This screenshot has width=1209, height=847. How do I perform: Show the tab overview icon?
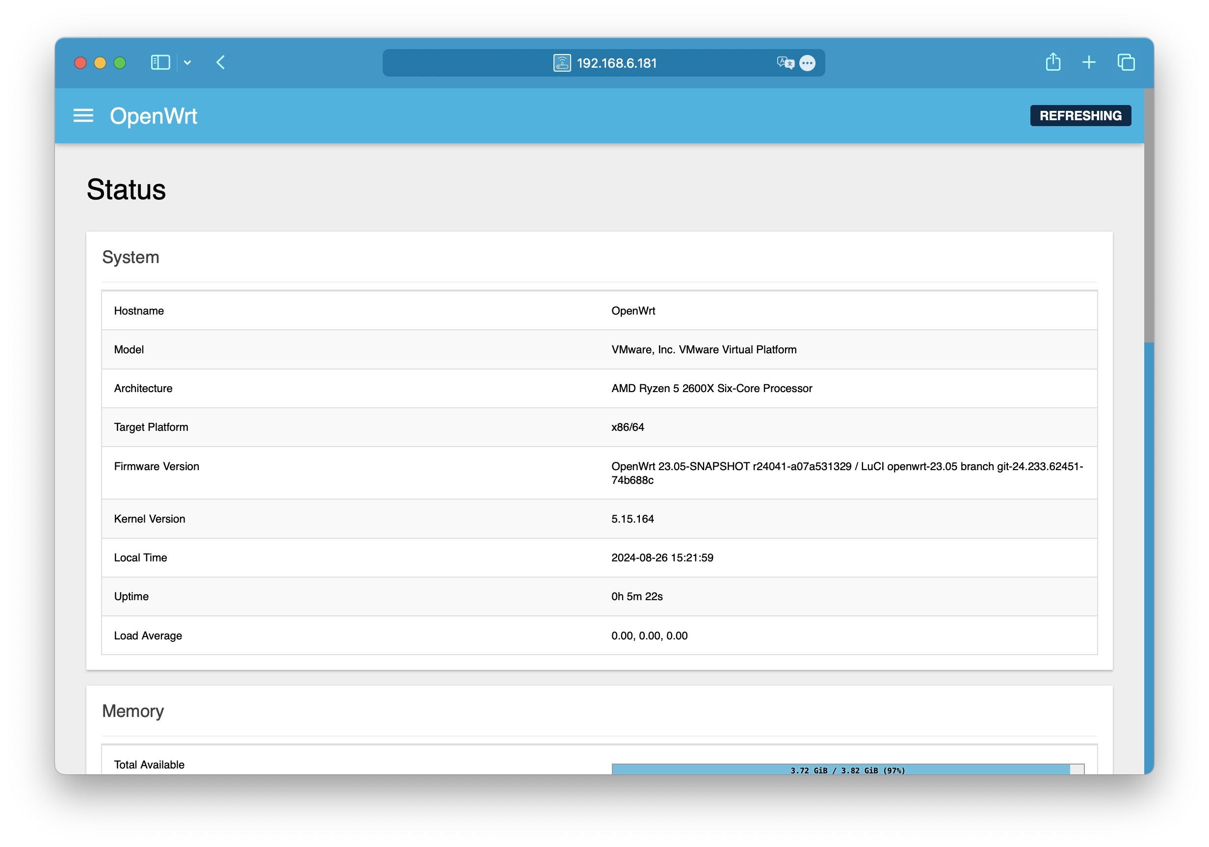1127,63
